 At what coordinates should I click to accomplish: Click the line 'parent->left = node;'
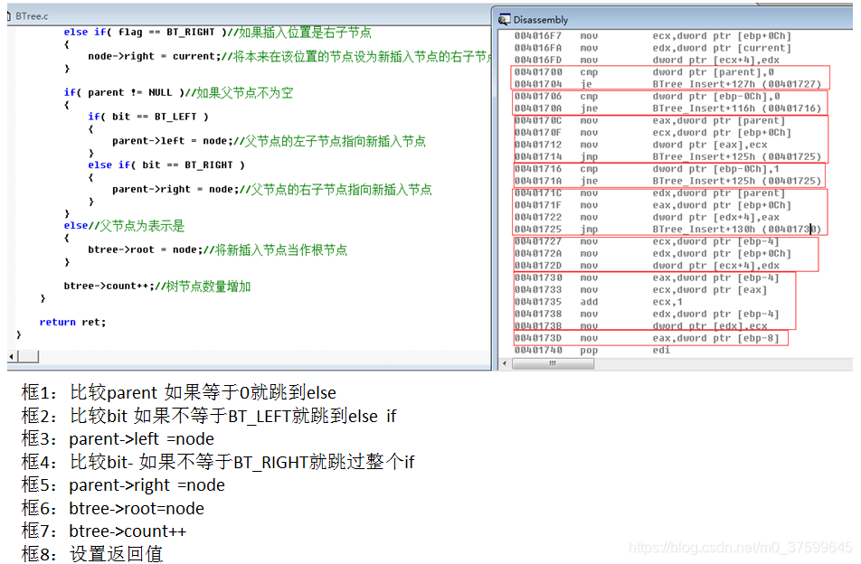[x=270, y=140]
